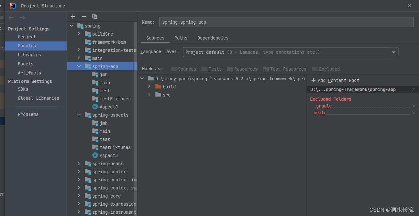
Task: Click the Add module plus icon
Action: pos(73,17)
